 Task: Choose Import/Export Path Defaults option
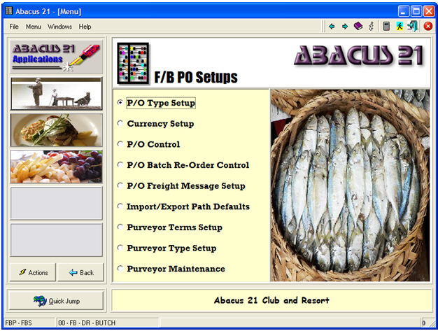click(x=120, y=207)
